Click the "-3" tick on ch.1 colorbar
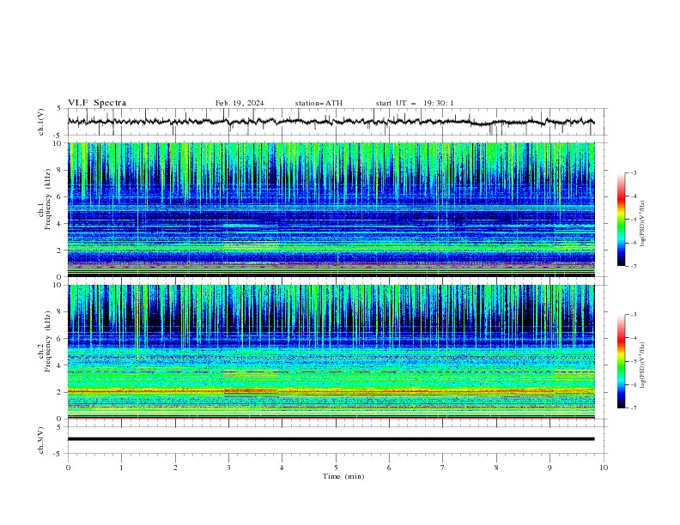 (x=633, y=172)
